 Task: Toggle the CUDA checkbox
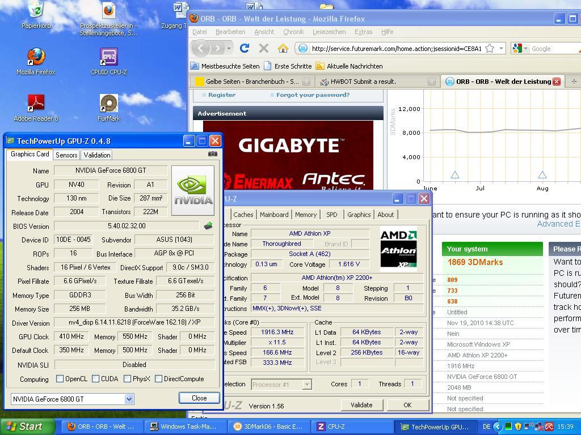[95, 378]
